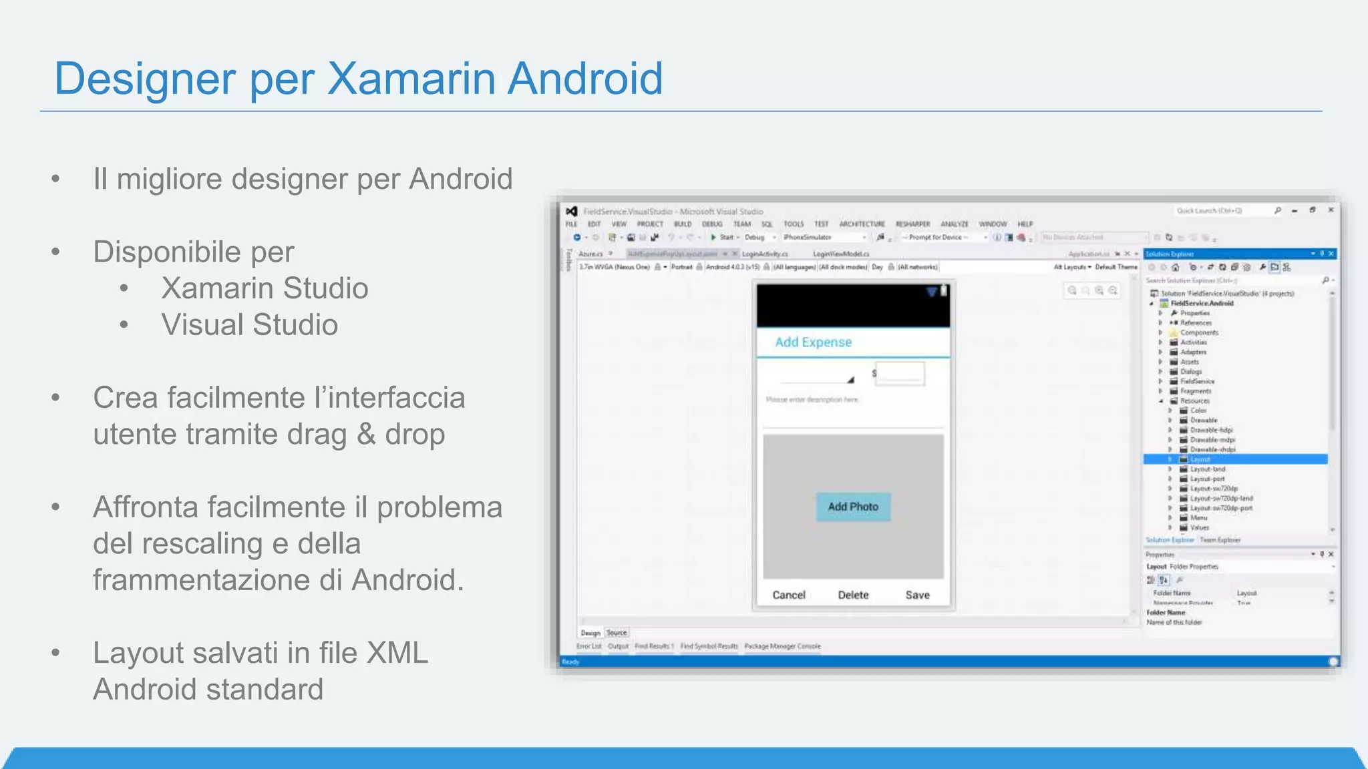Open the TOOLS menu
This screenshot has width=1368, height=769.
coord(794,224)
